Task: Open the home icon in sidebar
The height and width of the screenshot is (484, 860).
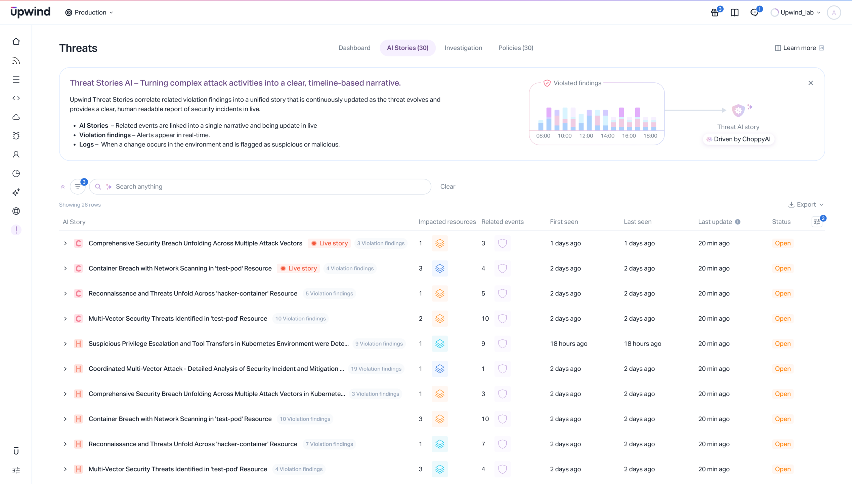Action: pyautogui.click(x=16, y=42)
